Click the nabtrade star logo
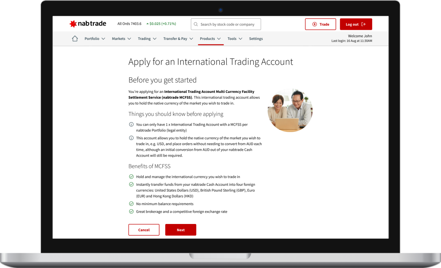The height and width of the screenshot is (268, 441). 73,24
